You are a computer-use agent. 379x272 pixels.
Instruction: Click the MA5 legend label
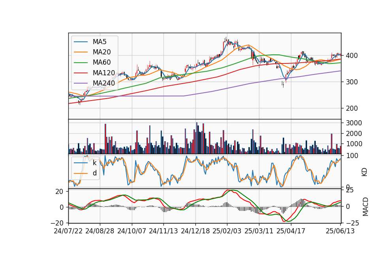pos(99,42)
